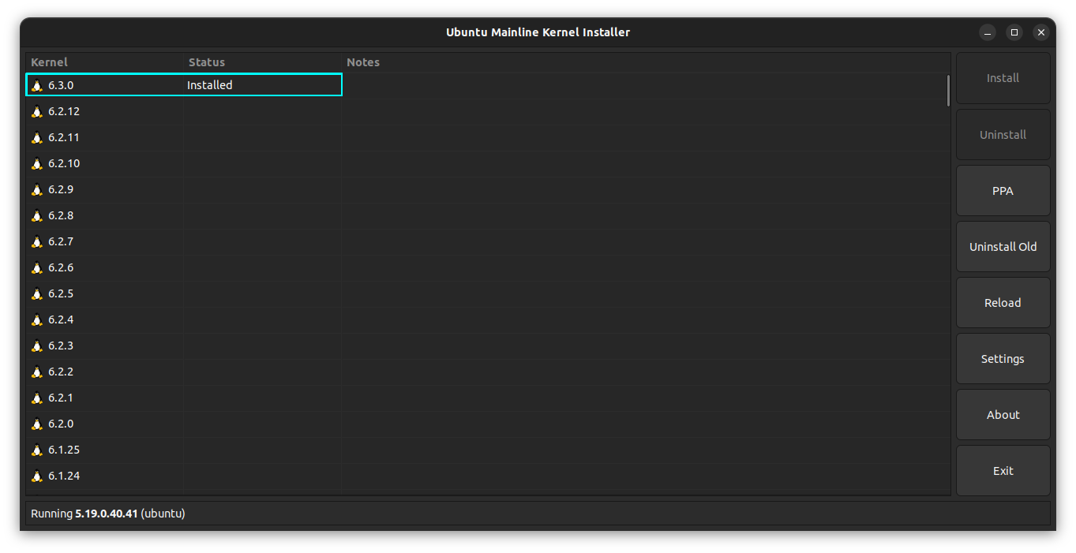Click the Tux icon beside 6.1.25
The height and width of the screenshot is (553, 1076).
(37, 450)
